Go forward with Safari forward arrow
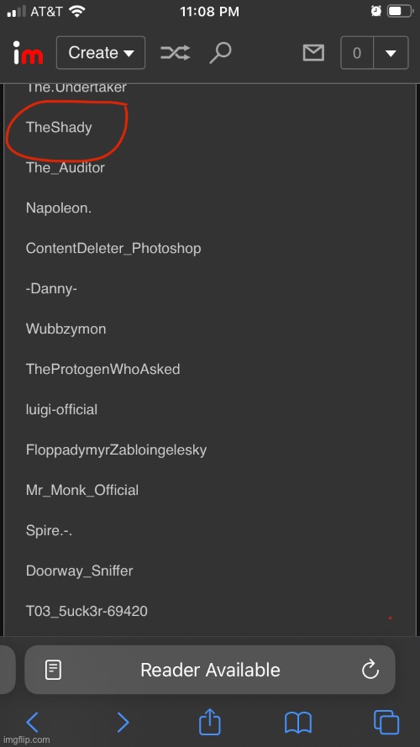Viewport: 420px width, 747px height. tap(123, 723)
